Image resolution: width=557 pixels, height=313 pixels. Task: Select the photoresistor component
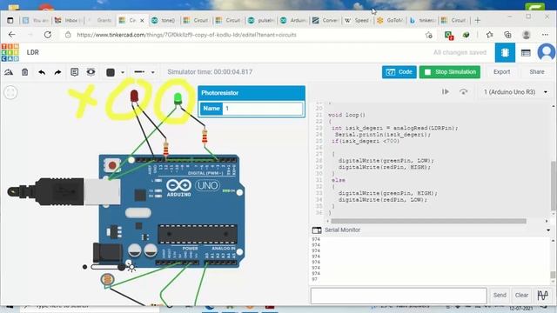point(107,280)
